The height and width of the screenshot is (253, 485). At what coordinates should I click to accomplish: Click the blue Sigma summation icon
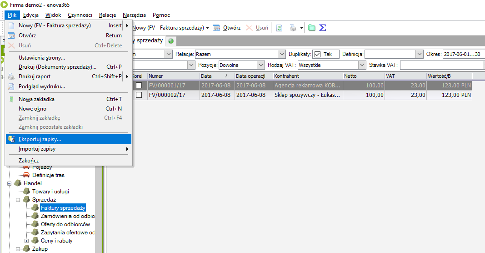coord(323,28)
